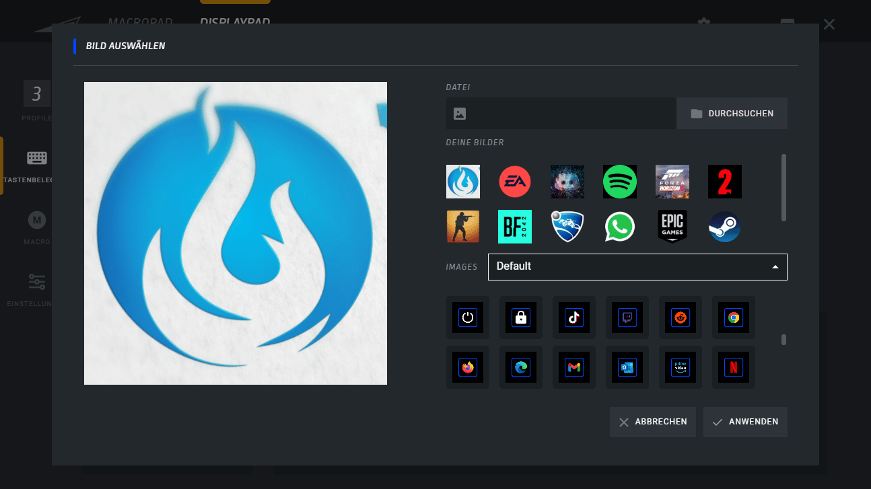The height and width of the screenshot is (489, 871).
Task: Select the Google Chrome default icon
Action: tap(733, 317)
